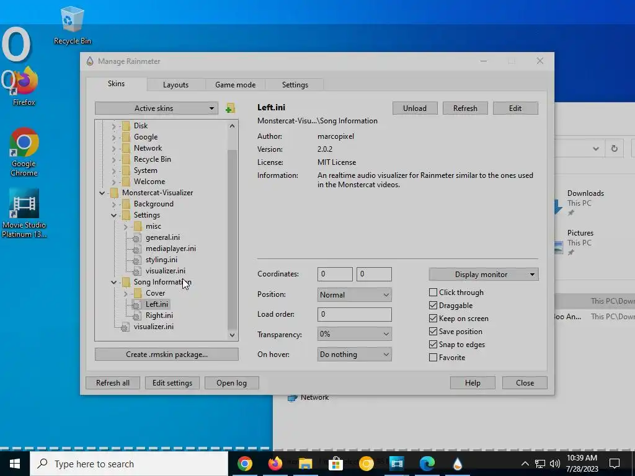Click Create .rmskin package button
This screenshot has height=476, width=635.
click(x=166, y=354)
